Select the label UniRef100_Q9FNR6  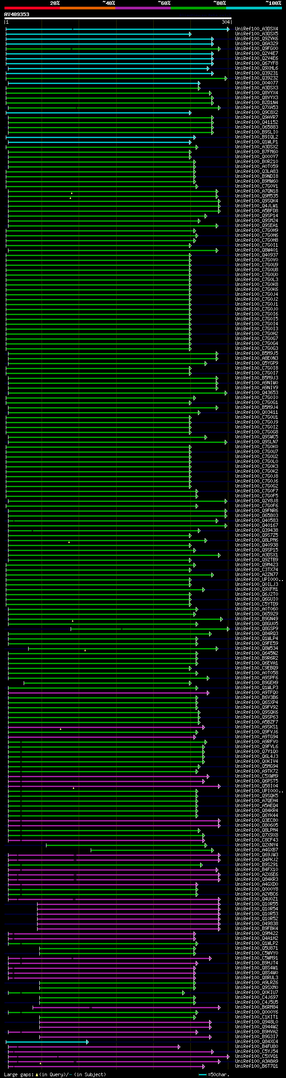257,511
